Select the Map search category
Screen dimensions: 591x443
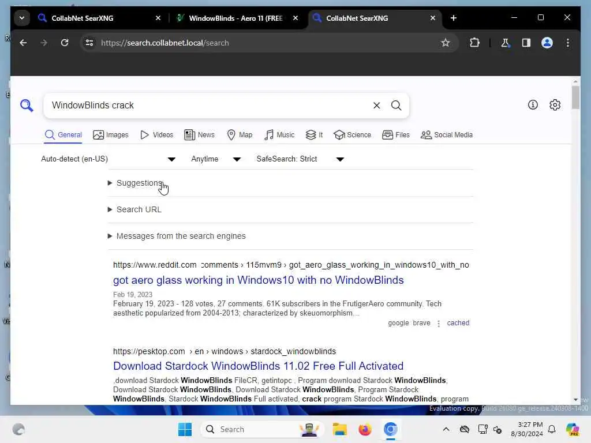coord(240,135)
